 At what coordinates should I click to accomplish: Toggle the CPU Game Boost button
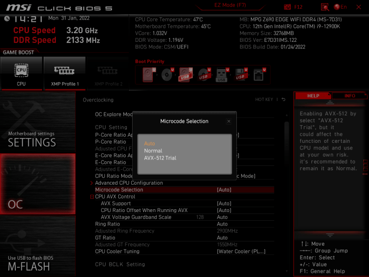21,73
